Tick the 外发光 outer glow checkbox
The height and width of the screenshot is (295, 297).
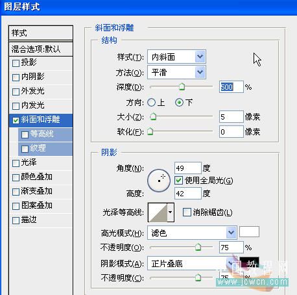pos(16,92)
